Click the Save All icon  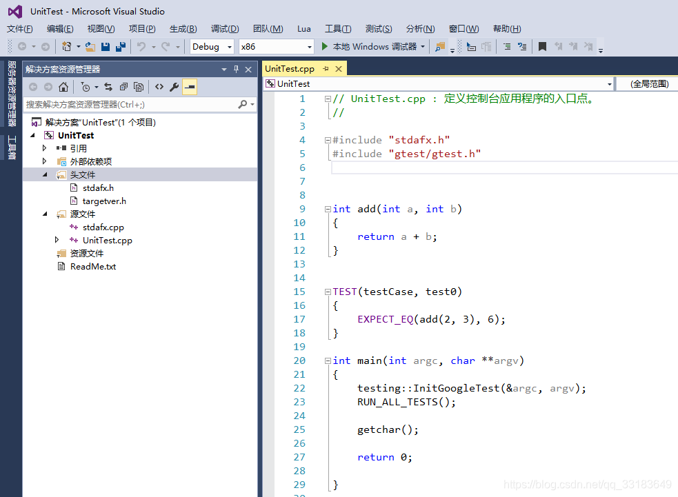(x=121, y=46)
